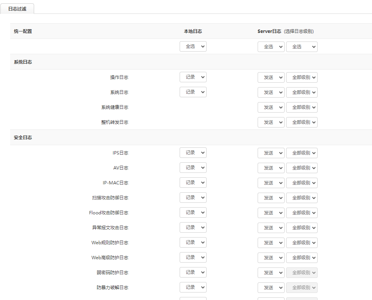The width and height of the screenshot is (372, 300).
Task: Click the 统一配置 section header text
Action: 23,31
